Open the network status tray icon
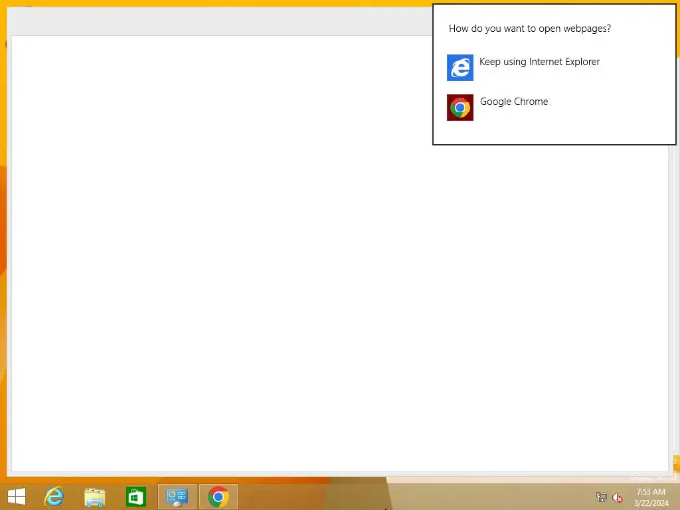The width and height of the screenshot is (680, 510). 602,497
